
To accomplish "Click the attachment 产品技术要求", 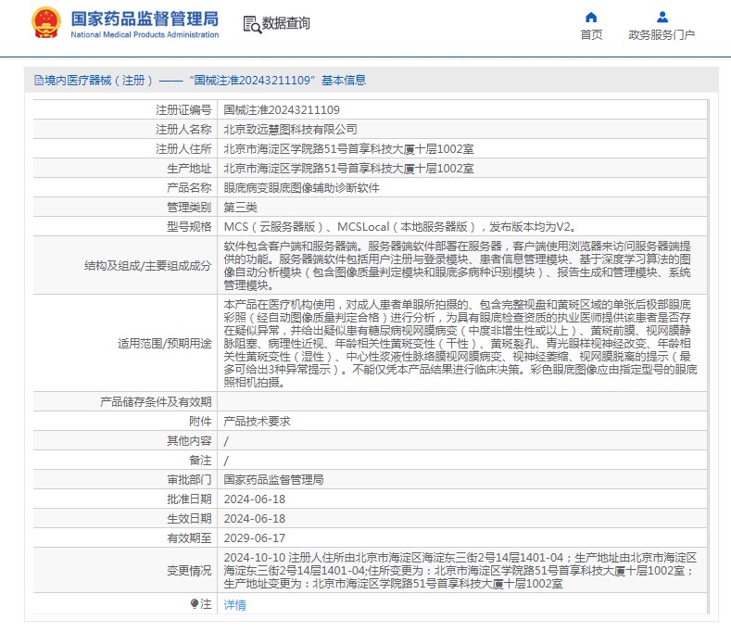I will [x=257, y=421].
